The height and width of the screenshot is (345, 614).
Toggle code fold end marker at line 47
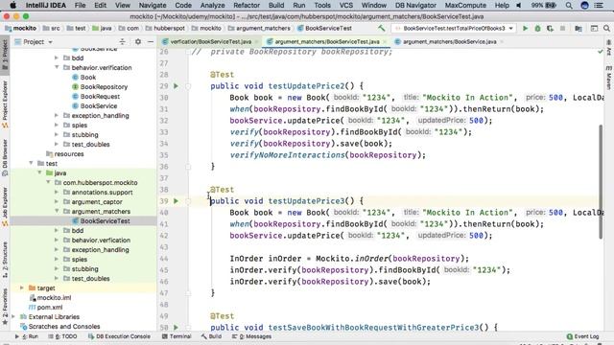[x=188, y=293]
